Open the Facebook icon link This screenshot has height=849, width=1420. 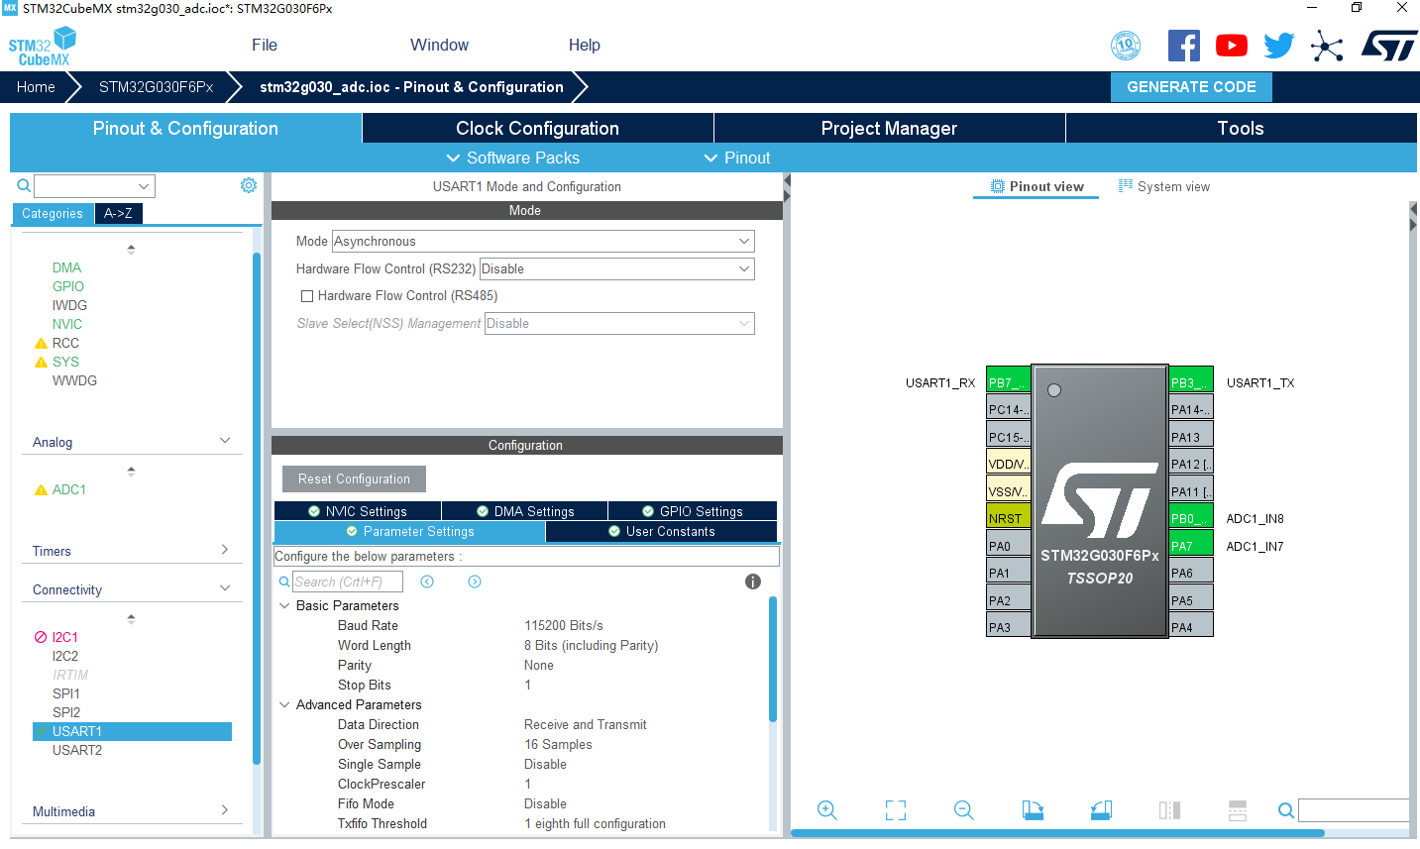[x=1184, y=46]
